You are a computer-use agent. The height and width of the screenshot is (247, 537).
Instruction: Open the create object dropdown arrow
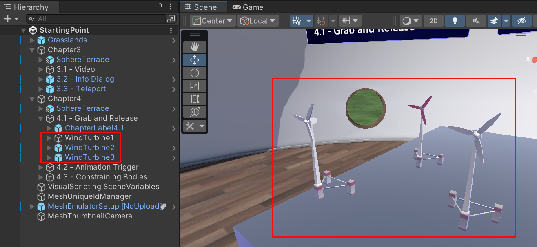(16, 19)
